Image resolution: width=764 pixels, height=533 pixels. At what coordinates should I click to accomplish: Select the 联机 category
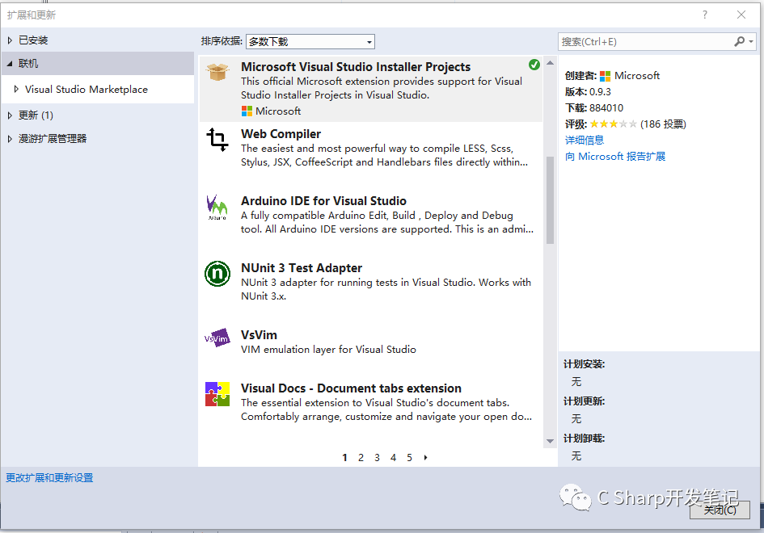tap(28, 64)
